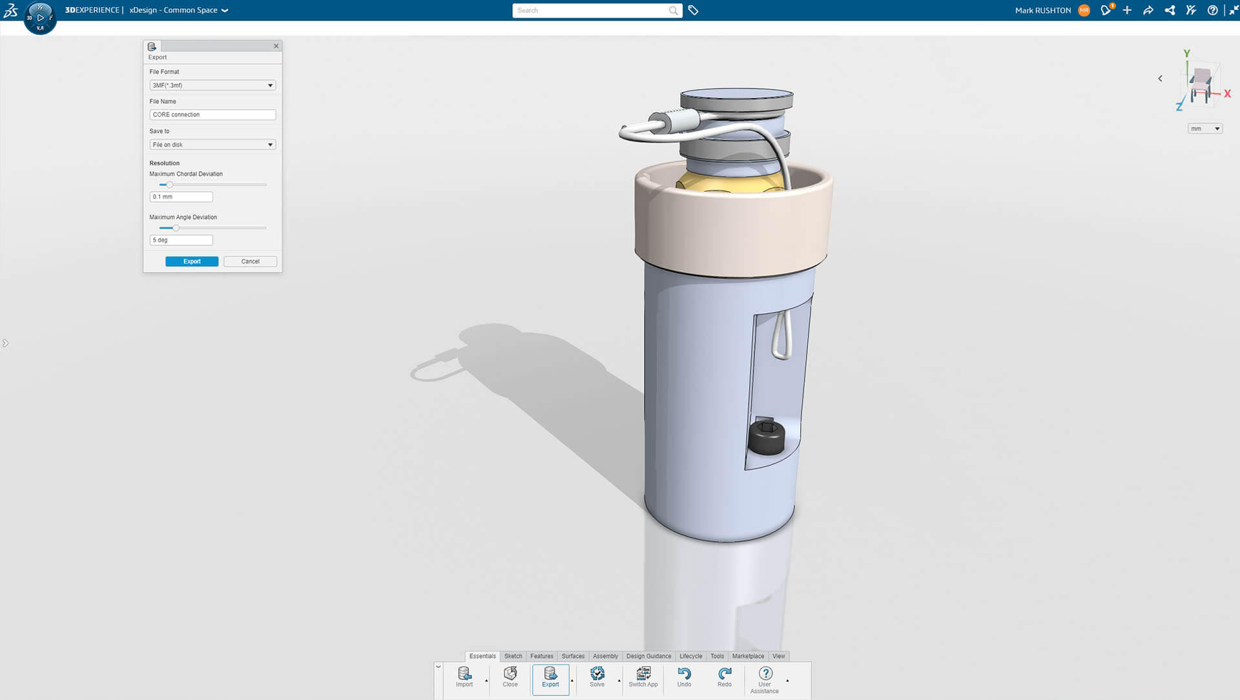
Task: Click the Solve icon
Action: click(597, 677)
